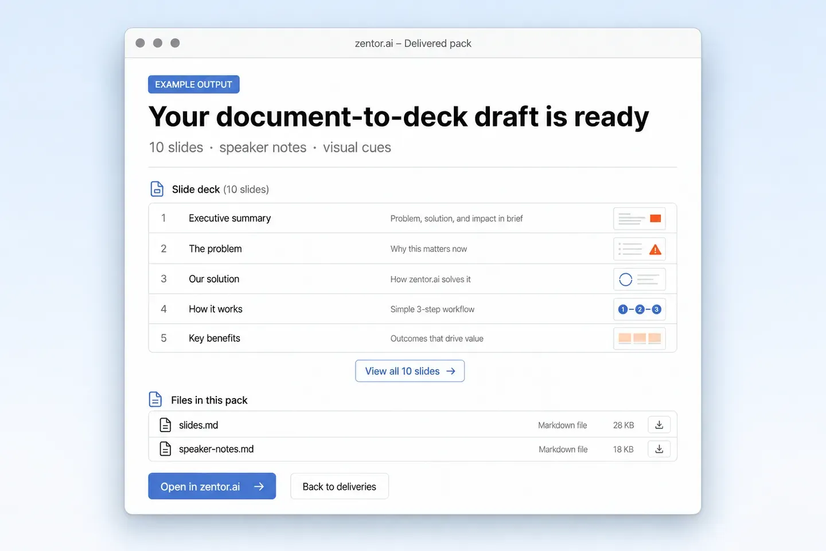This screenshot has height=551, width=826.
Task: Click 'Why this matters now' description
Action: coord(428,249)
